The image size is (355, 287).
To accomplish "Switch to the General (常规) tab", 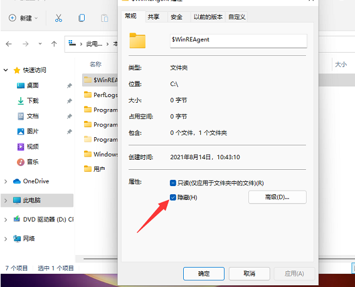I will click(x=131, y=16).
